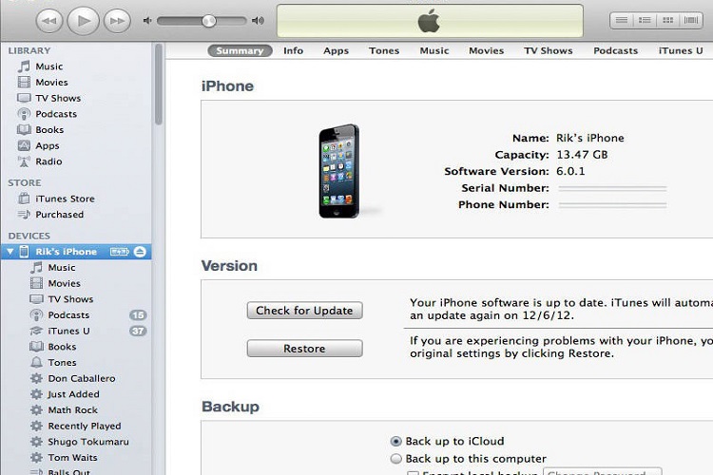The height and width of the screenshot is (475, 713).
Task: Click the Purchased playlist icon
Action: (x=24, y=215)
